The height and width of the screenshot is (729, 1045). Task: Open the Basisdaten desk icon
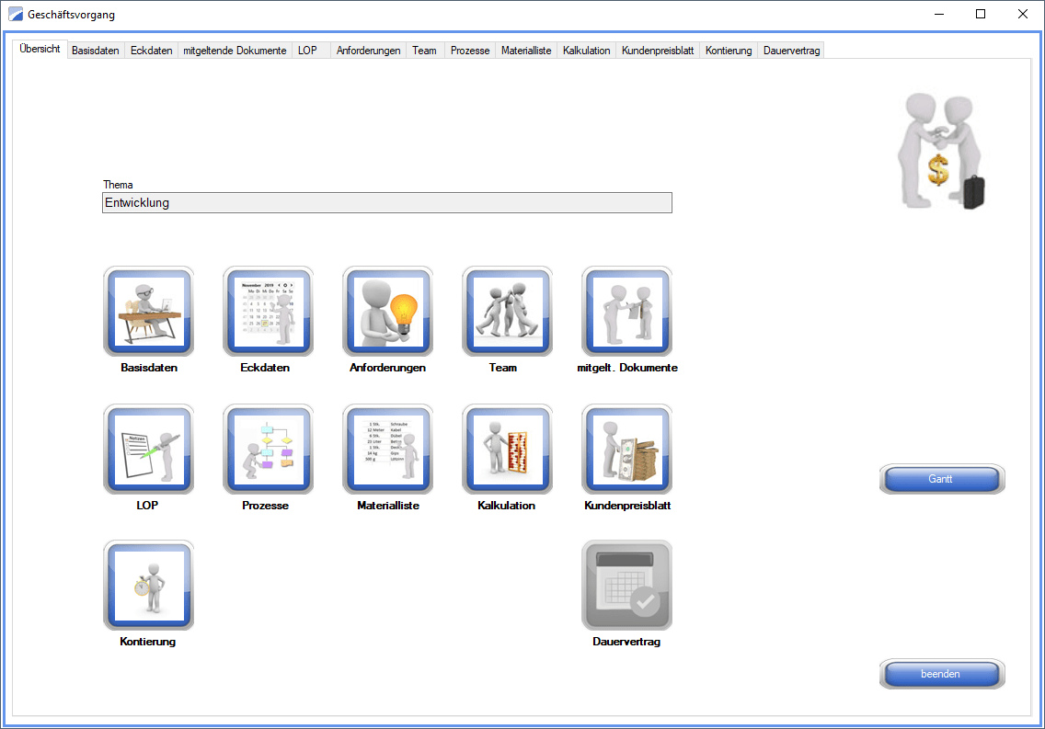[148, 312]
